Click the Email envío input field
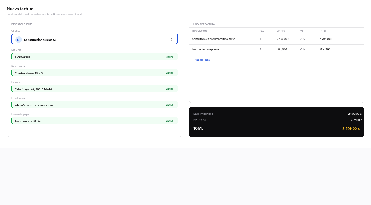371x205 pixels. click(94, 104)
